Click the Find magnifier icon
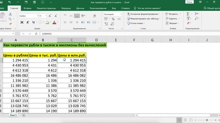The image size is (220, 123). point(196,18)
